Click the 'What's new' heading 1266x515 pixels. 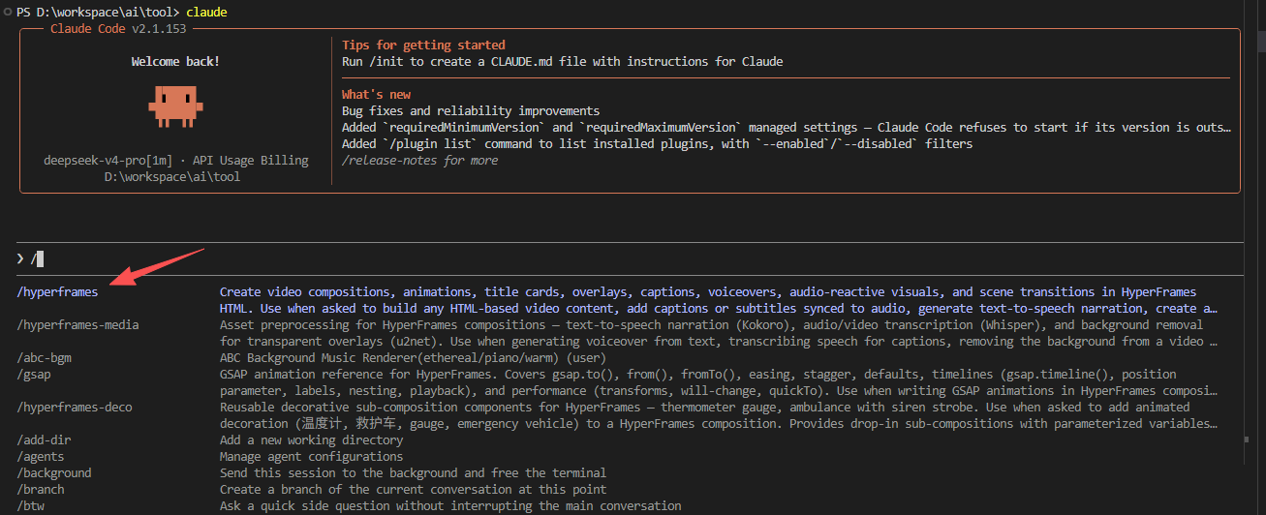click(376, 94)
